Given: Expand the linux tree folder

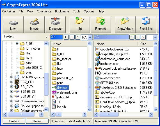Looking at the screenshot, I should tap(17, 58).
